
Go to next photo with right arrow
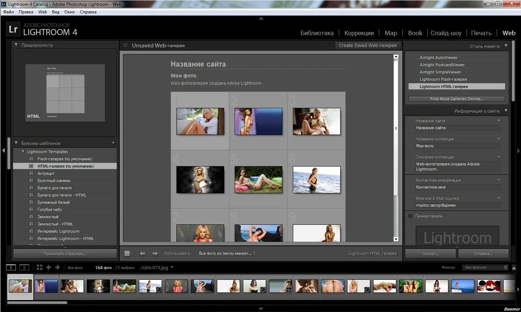(x=155, y=253)
